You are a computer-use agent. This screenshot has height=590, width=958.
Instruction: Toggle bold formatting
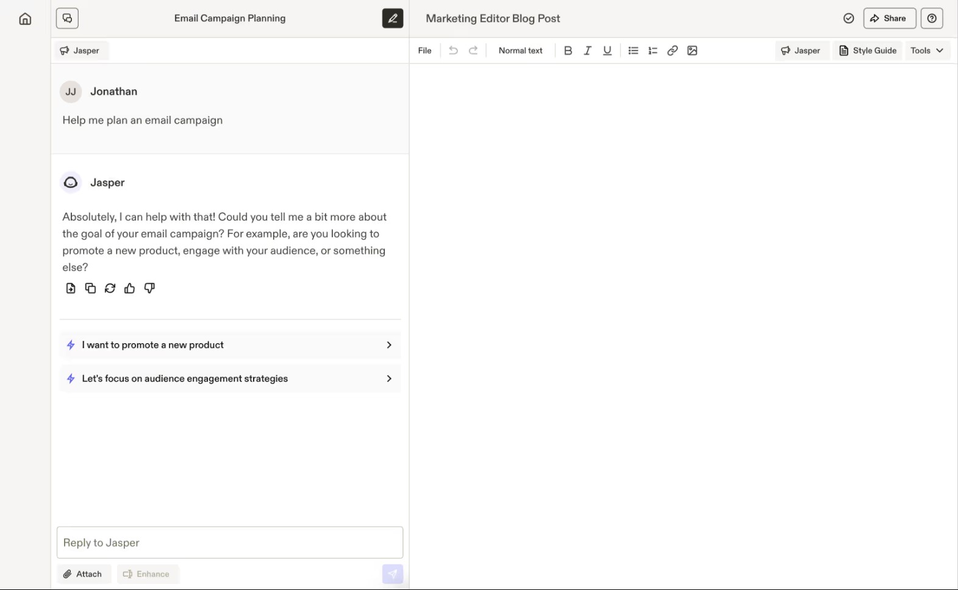click(x=568, y=51)
